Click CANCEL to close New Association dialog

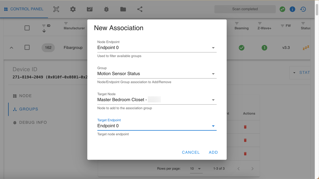[191, 152]
